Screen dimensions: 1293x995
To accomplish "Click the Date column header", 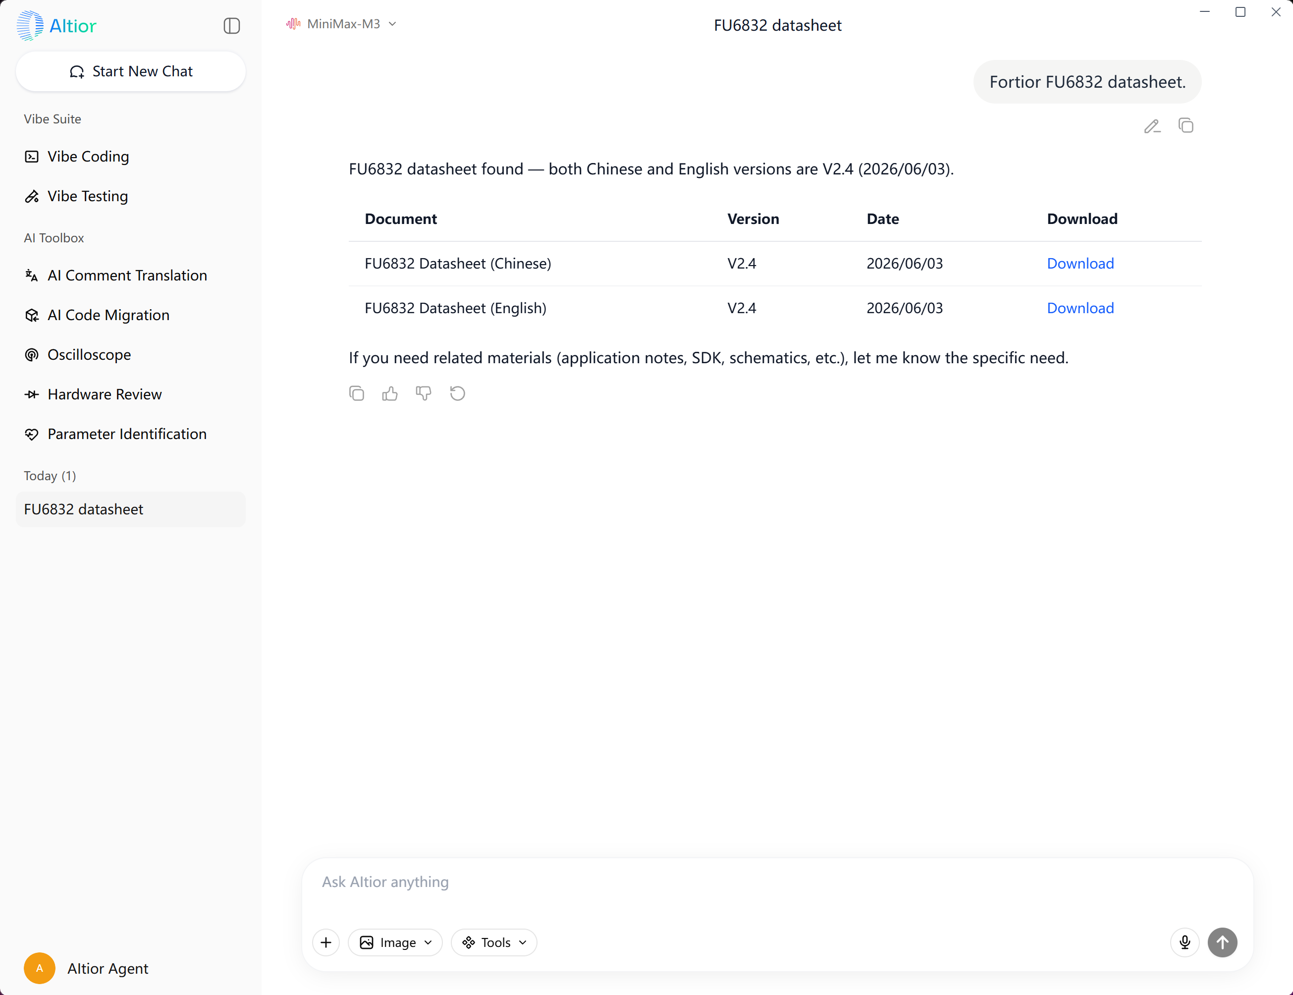I will pos(883,219).
